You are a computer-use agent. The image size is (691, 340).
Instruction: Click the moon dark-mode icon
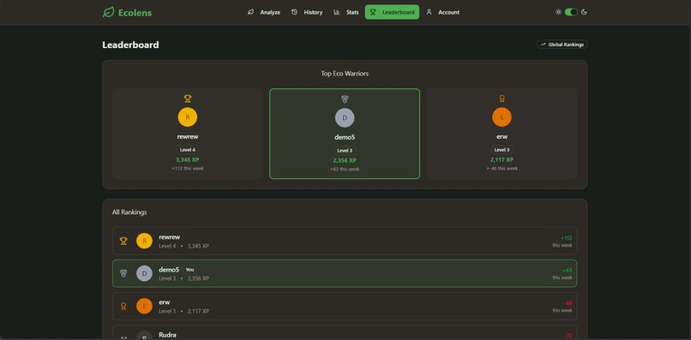(x=585, y=12)
